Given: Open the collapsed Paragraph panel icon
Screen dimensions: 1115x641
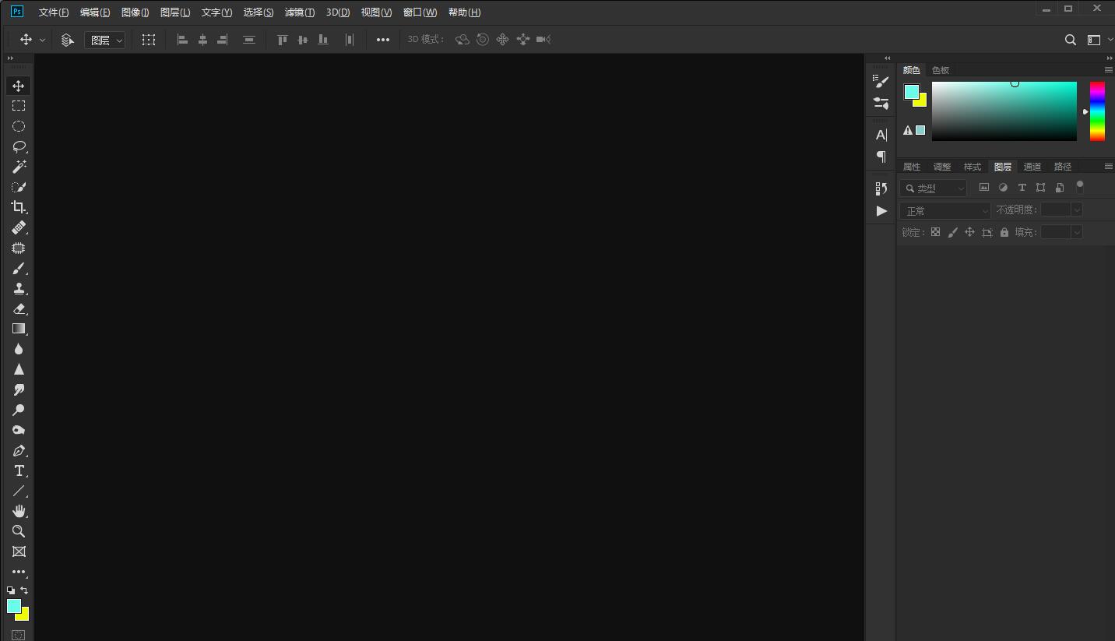Looking at the screenshot, I should 881,157.
